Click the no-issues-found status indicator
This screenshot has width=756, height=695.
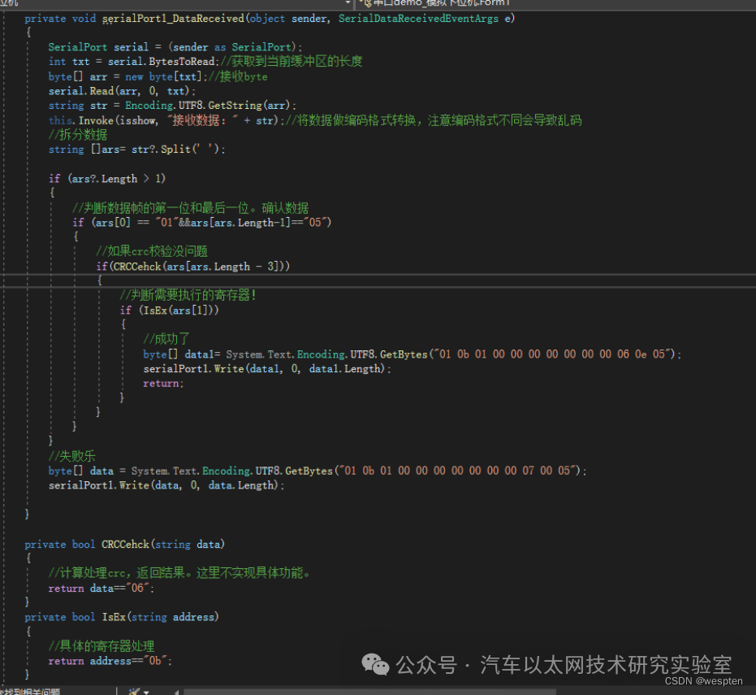30,692
